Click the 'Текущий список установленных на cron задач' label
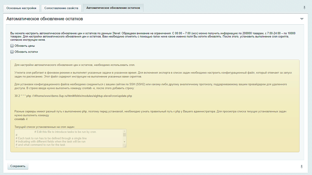Screen dimensions: 312x175 44,127
